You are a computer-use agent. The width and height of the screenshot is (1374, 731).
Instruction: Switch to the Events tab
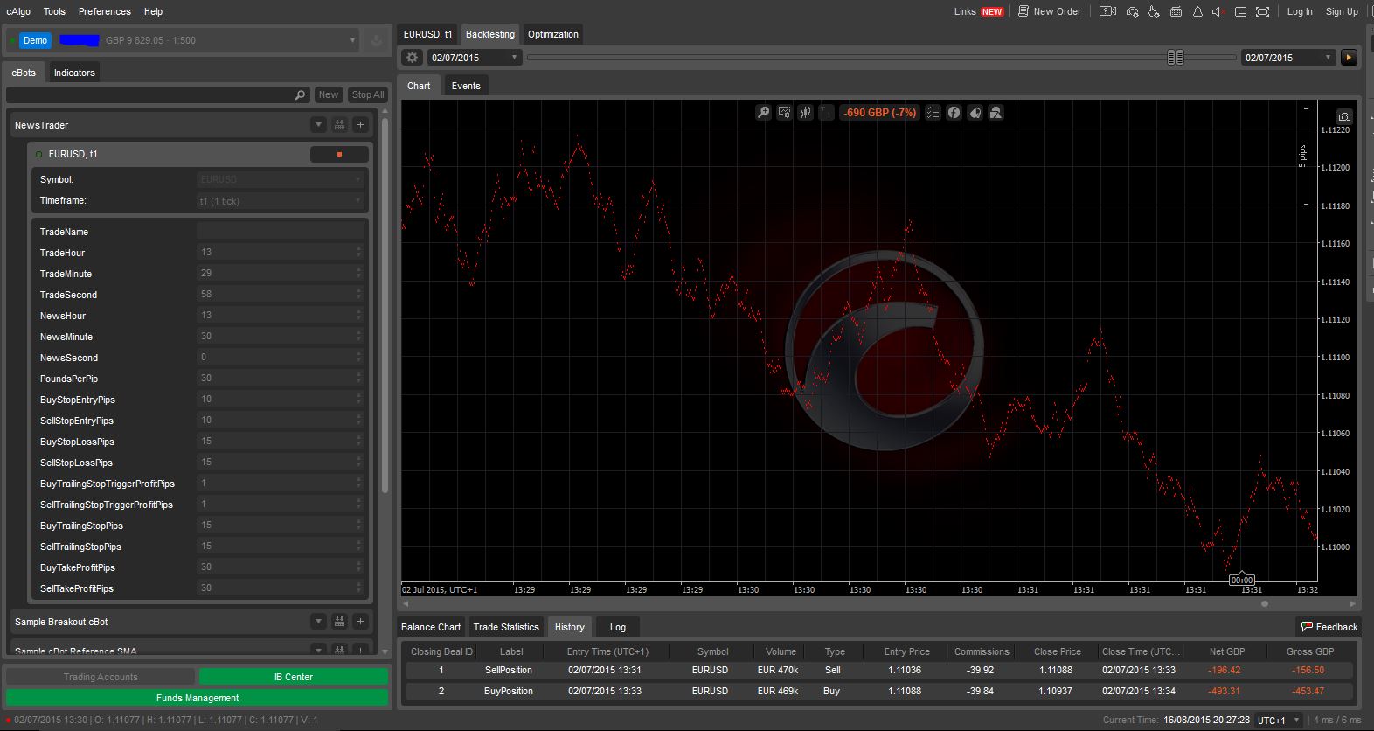pos(466,86)
